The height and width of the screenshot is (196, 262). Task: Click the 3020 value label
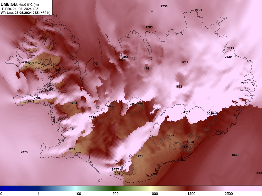210,113
